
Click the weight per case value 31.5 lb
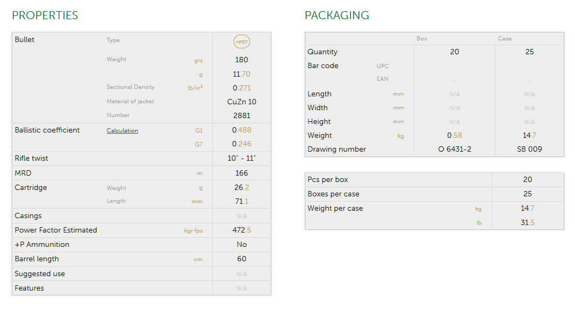coord(527,222)
